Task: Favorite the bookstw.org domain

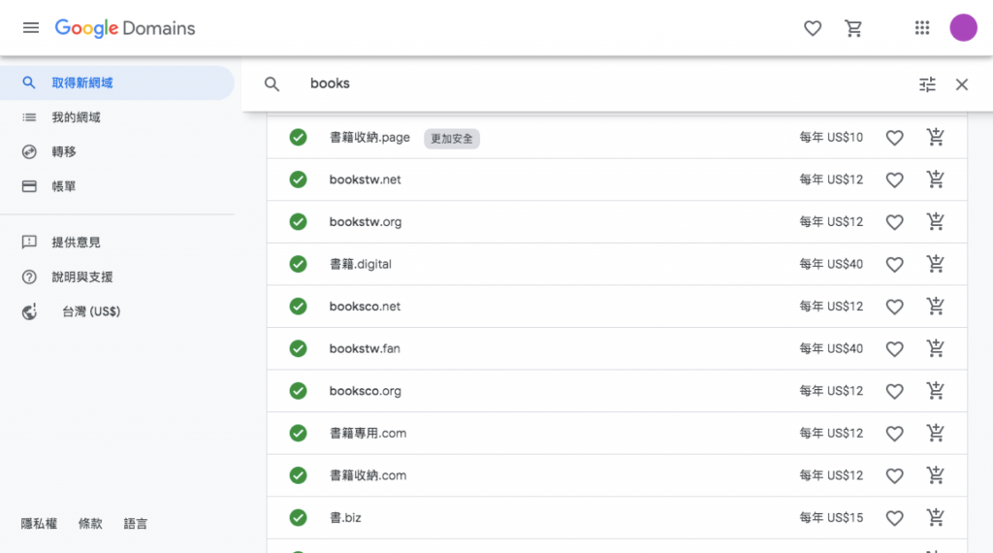Action: tap(895, 222)
